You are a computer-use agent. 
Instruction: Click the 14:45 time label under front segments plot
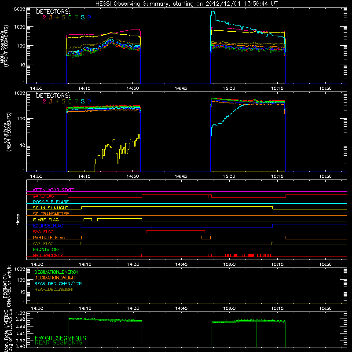pos(181,88)
